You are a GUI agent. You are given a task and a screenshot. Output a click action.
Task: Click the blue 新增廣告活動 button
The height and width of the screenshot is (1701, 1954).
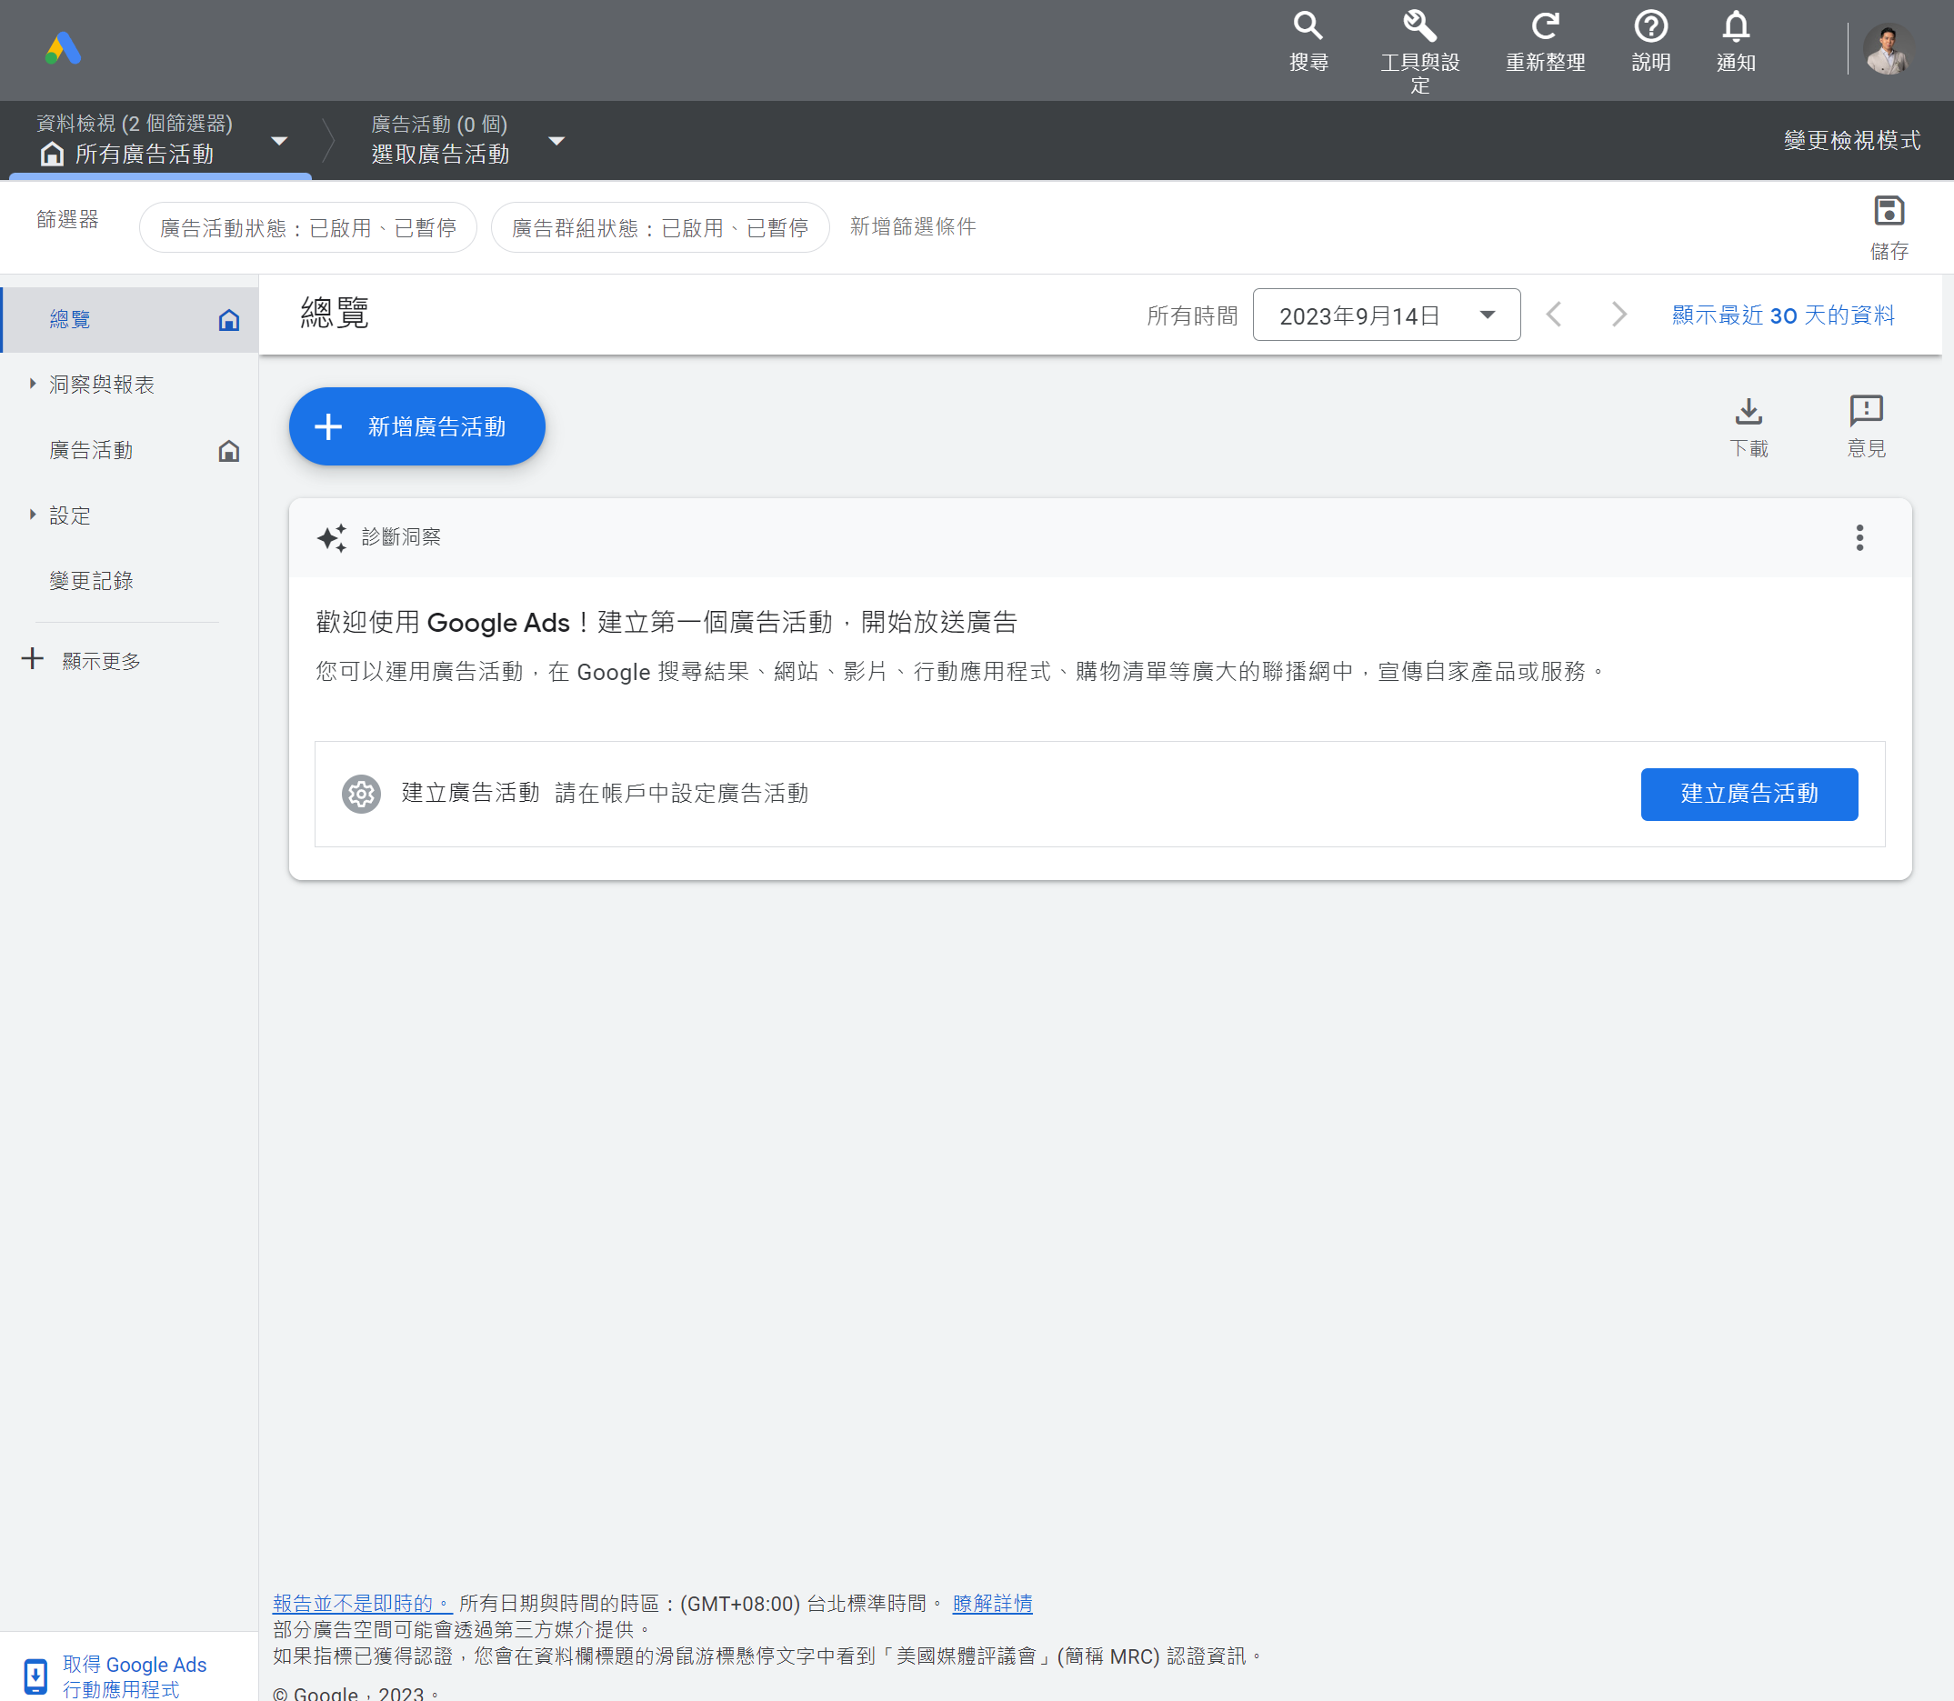point(416,427)
